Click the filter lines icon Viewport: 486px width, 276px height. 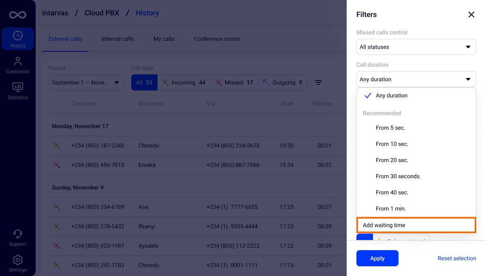[x=318, y=82]
